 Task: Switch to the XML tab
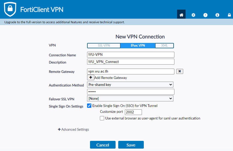click(165, 46)
